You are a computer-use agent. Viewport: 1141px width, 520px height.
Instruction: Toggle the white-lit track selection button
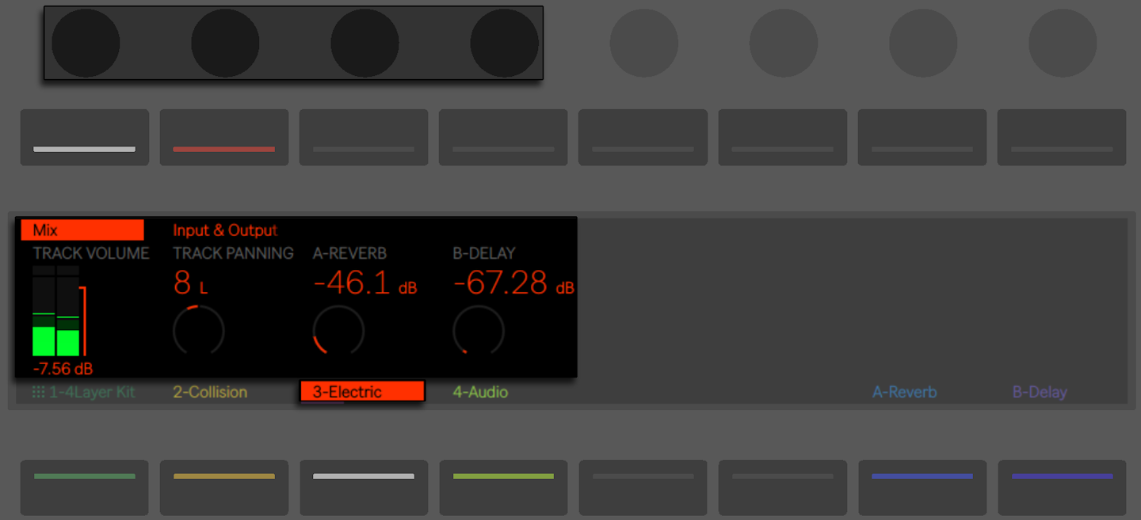[x=84, y=137]
